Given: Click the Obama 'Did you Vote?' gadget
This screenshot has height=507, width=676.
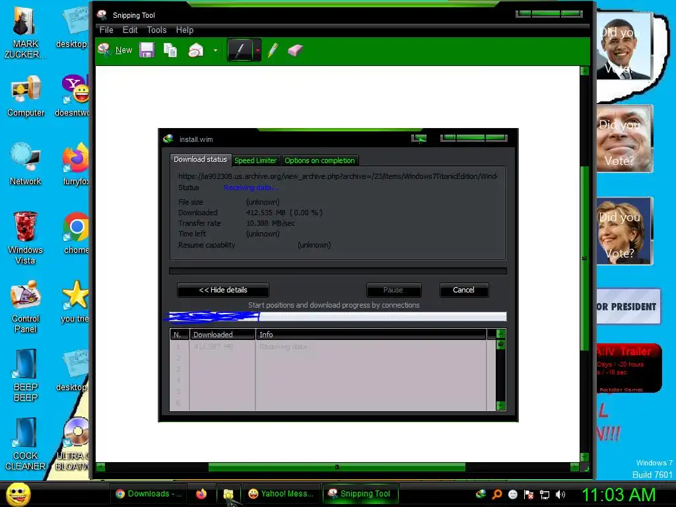Looking at the screenshot, I should 625,46.
